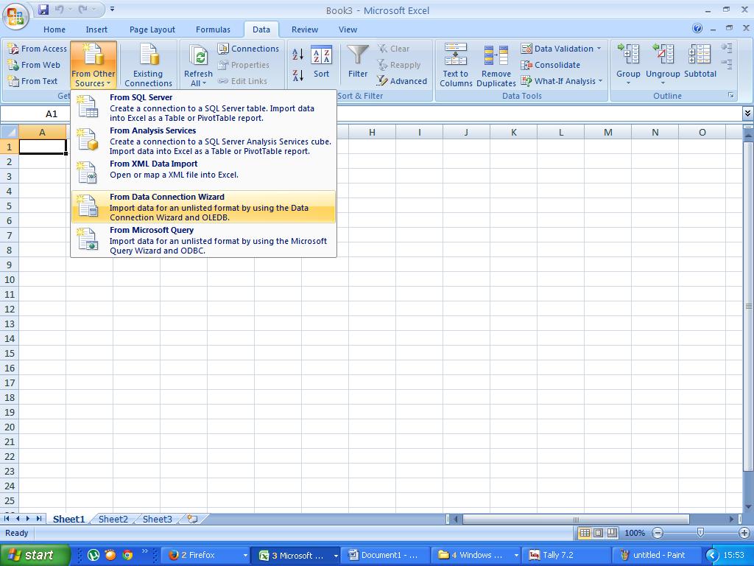Expand the Group dropdown
This screenshot has width=754, height=566.
coord(628,83)
